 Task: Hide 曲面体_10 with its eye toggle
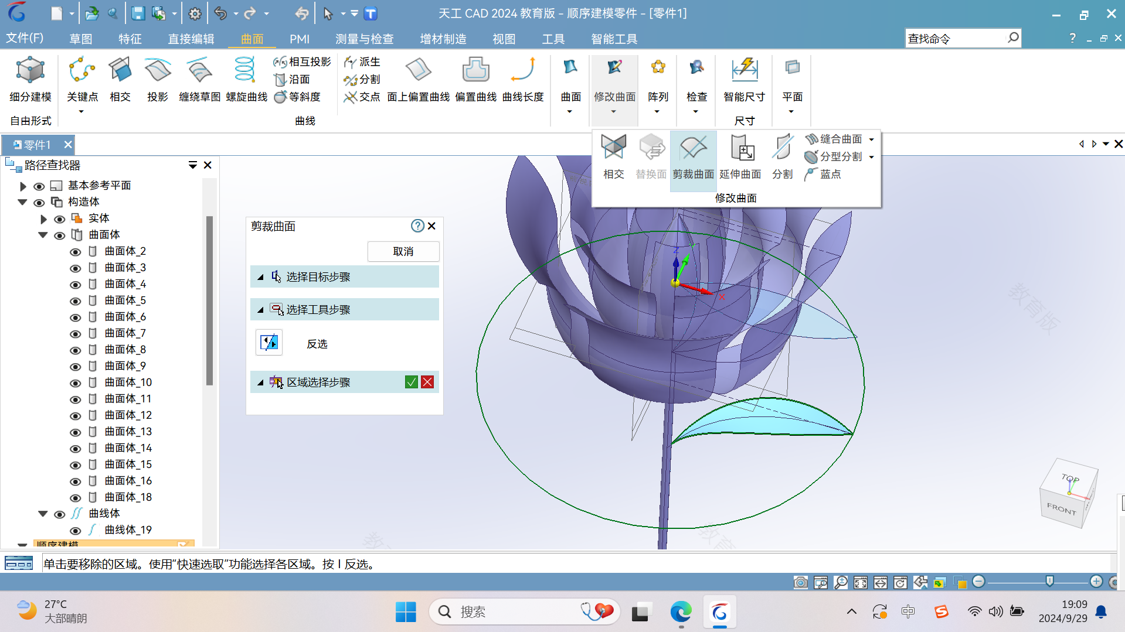pos(75,383)
